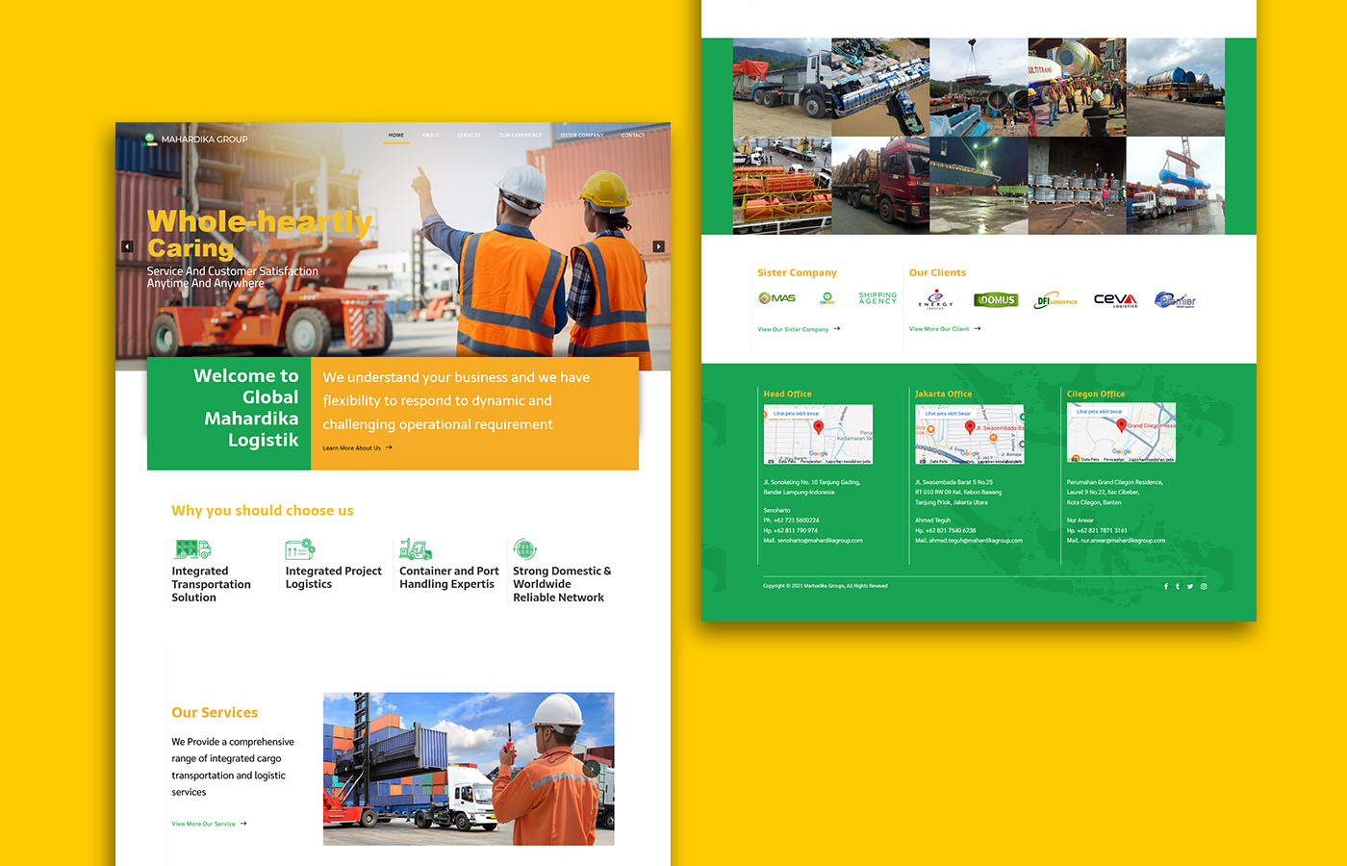Click Tumblr icon in footer
Screen dimensions: 1347x866
(x=1178, y=586)
